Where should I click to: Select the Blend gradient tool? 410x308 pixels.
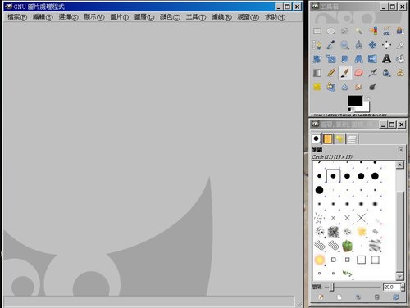click(x=317, y=73)
